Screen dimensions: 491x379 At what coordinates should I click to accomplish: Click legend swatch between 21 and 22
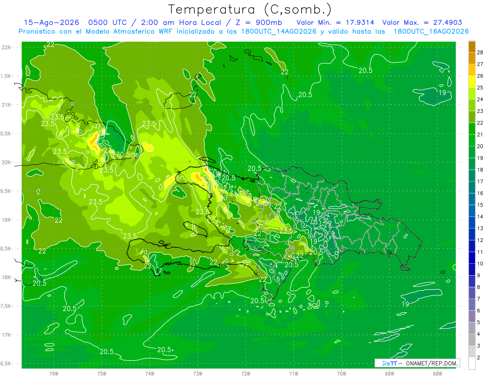[x=472, y=129]
